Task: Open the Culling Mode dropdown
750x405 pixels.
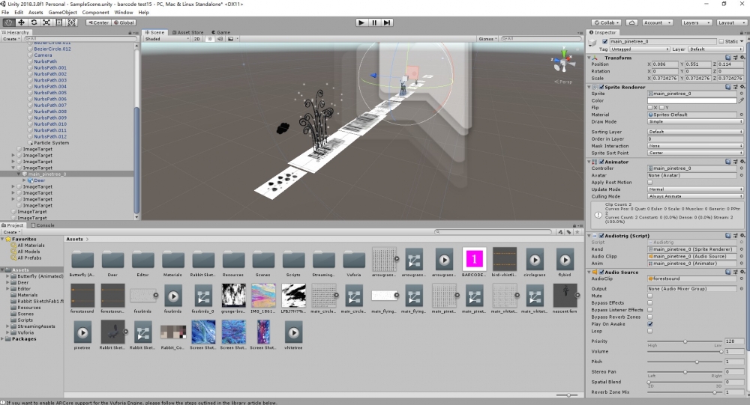Action: [695, 196]
